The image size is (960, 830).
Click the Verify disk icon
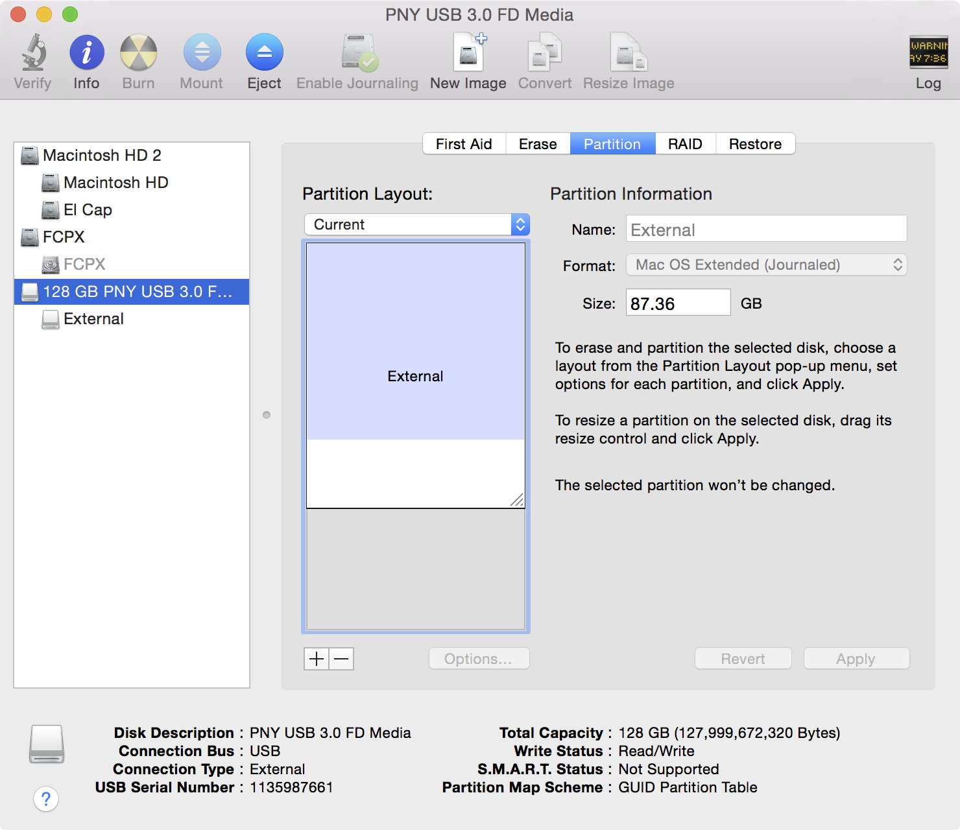coord(32,58)
